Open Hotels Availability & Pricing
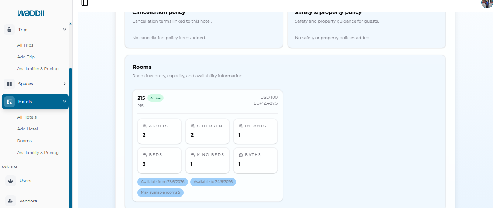 38,153
